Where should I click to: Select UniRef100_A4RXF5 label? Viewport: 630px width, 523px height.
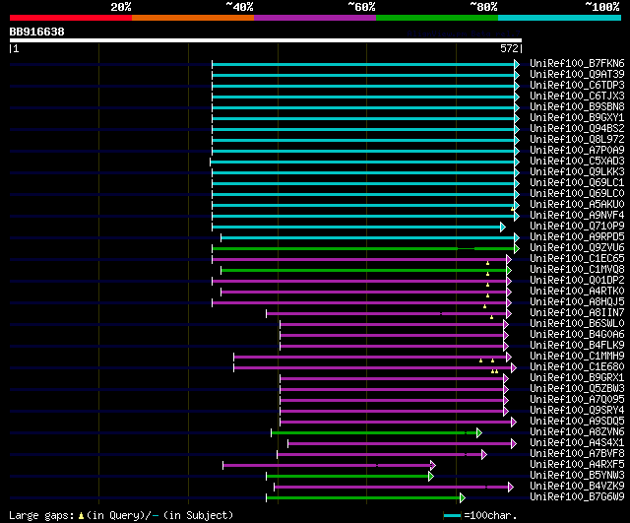coord(577,465)
